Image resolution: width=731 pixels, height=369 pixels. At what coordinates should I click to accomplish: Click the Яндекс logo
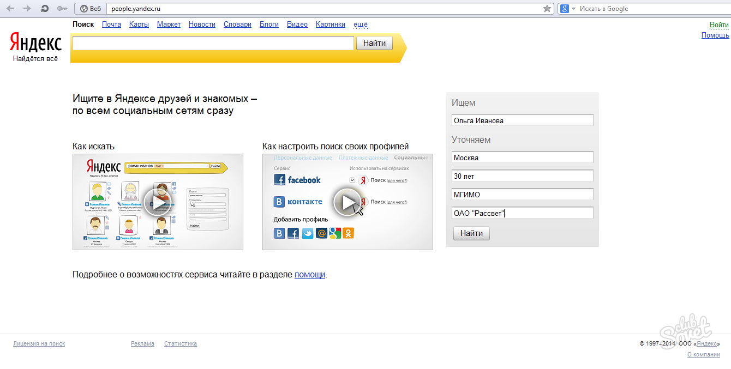(x=36, y=44)
